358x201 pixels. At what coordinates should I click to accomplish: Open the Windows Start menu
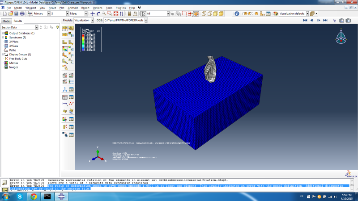pos(6,197)
